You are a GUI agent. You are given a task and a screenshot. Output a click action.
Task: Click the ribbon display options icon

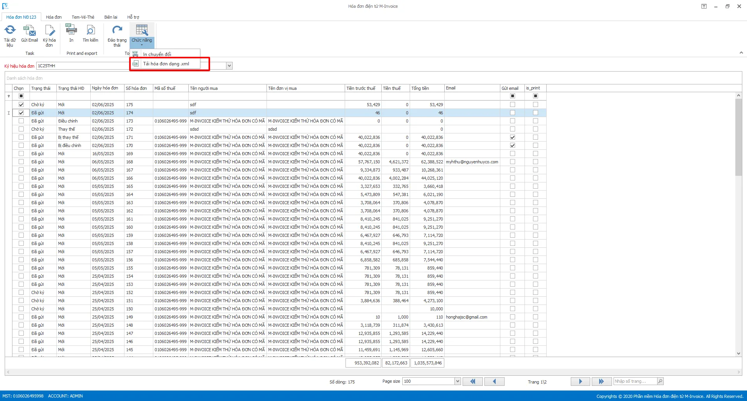click(704, 6)
